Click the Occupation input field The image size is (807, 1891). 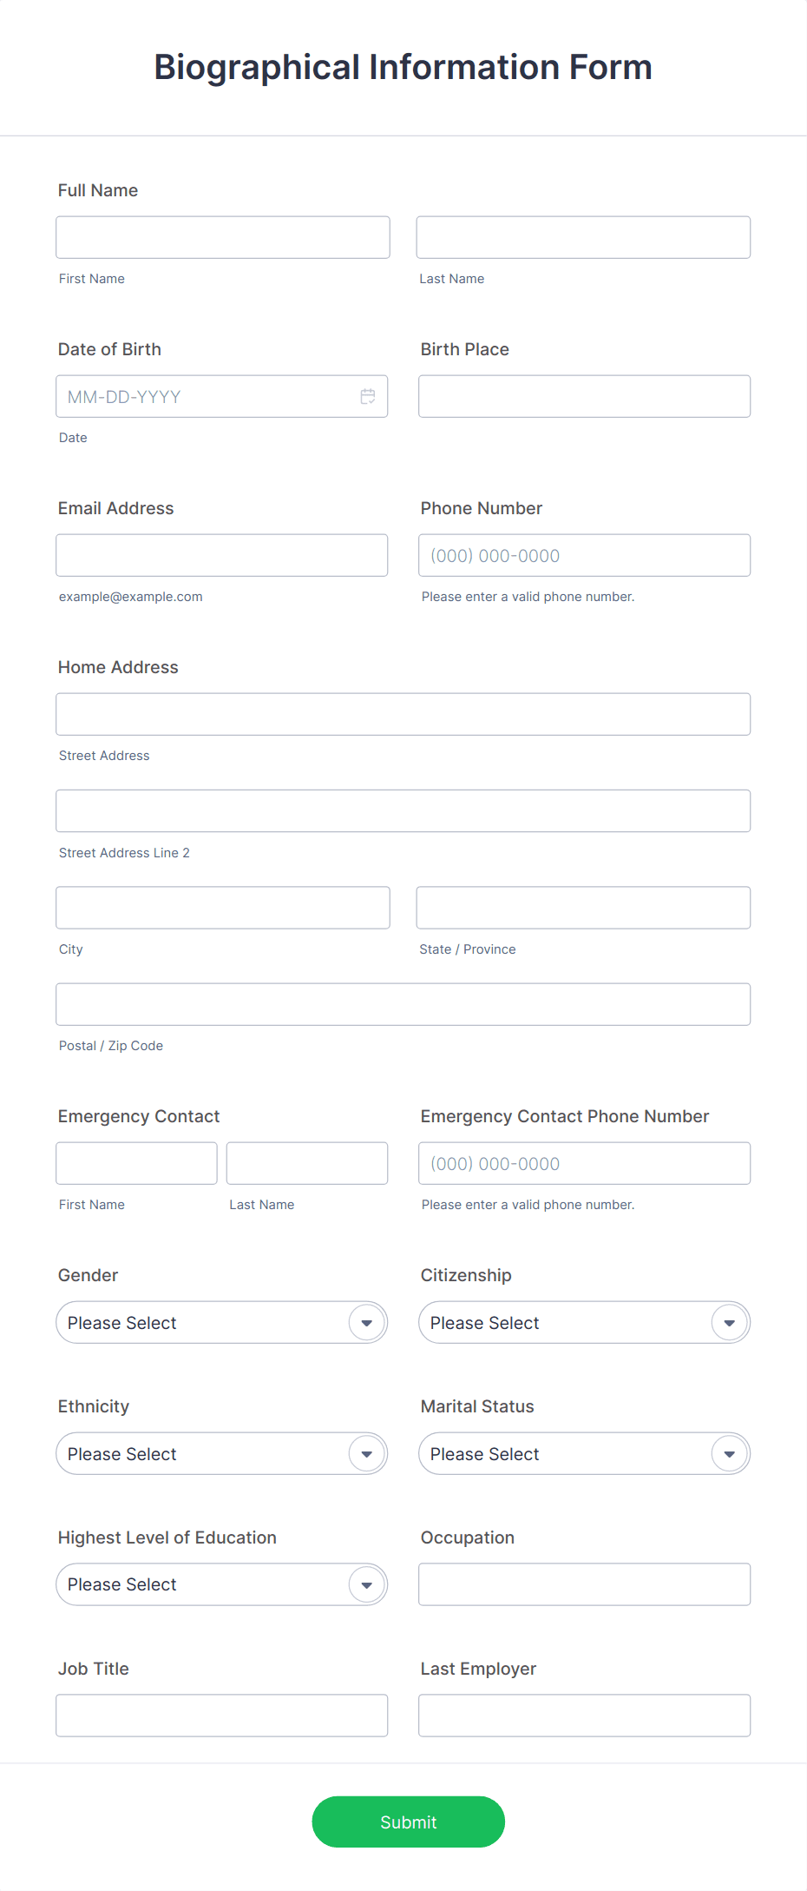point(583,1584)
